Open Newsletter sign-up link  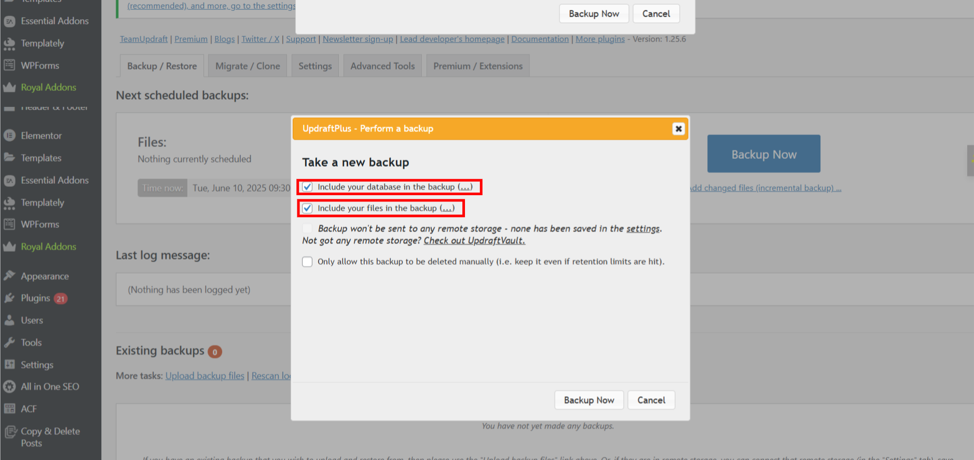pyautogui.click(x=358, y=39)
